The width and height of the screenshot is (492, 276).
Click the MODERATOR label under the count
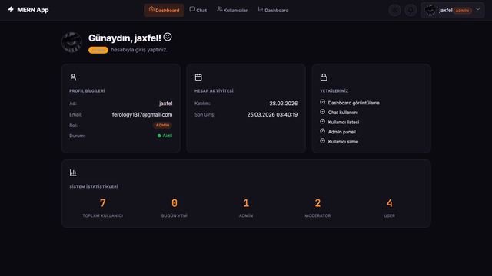(x=317, y=215)
